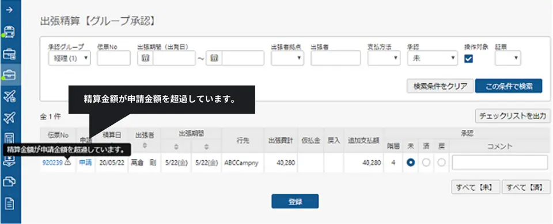Open the 支払方法 dropdown
Screen dimensions: 553x224
tap(384, 59)
